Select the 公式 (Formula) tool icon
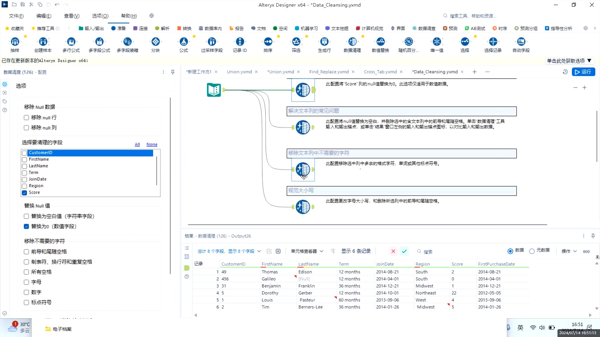 pos(183,42)
